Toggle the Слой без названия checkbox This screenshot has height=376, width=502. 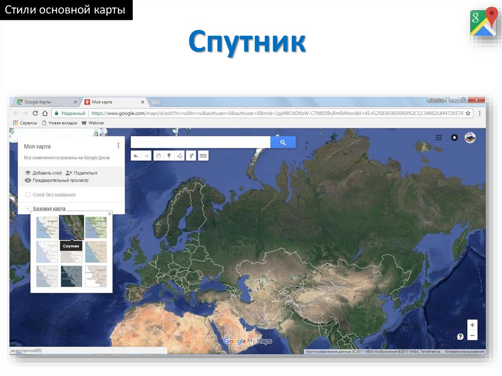(28, 195)
